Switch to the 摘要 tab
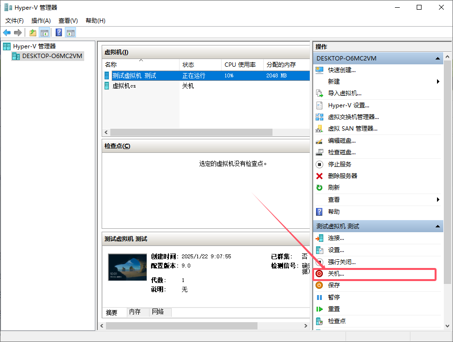453x342 pixels. tap(111, 312)
